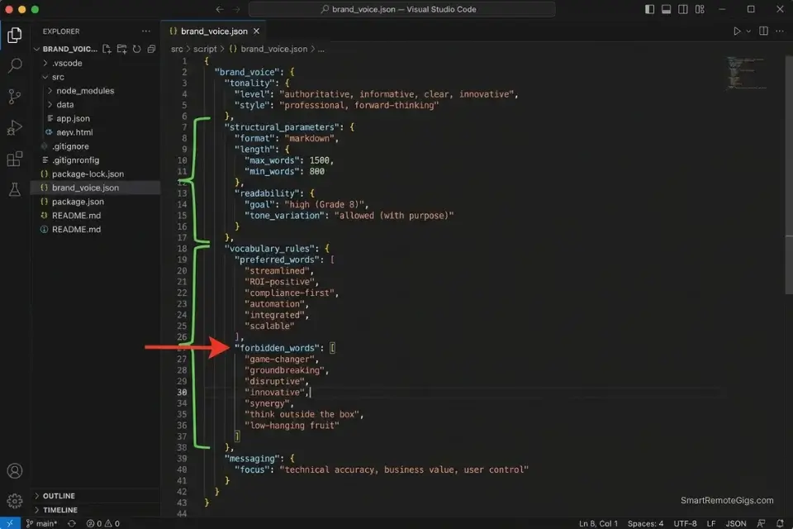Refresh the Explorer file tree
The width and height of the screenshot is (793, 529).
pos(136,49)
